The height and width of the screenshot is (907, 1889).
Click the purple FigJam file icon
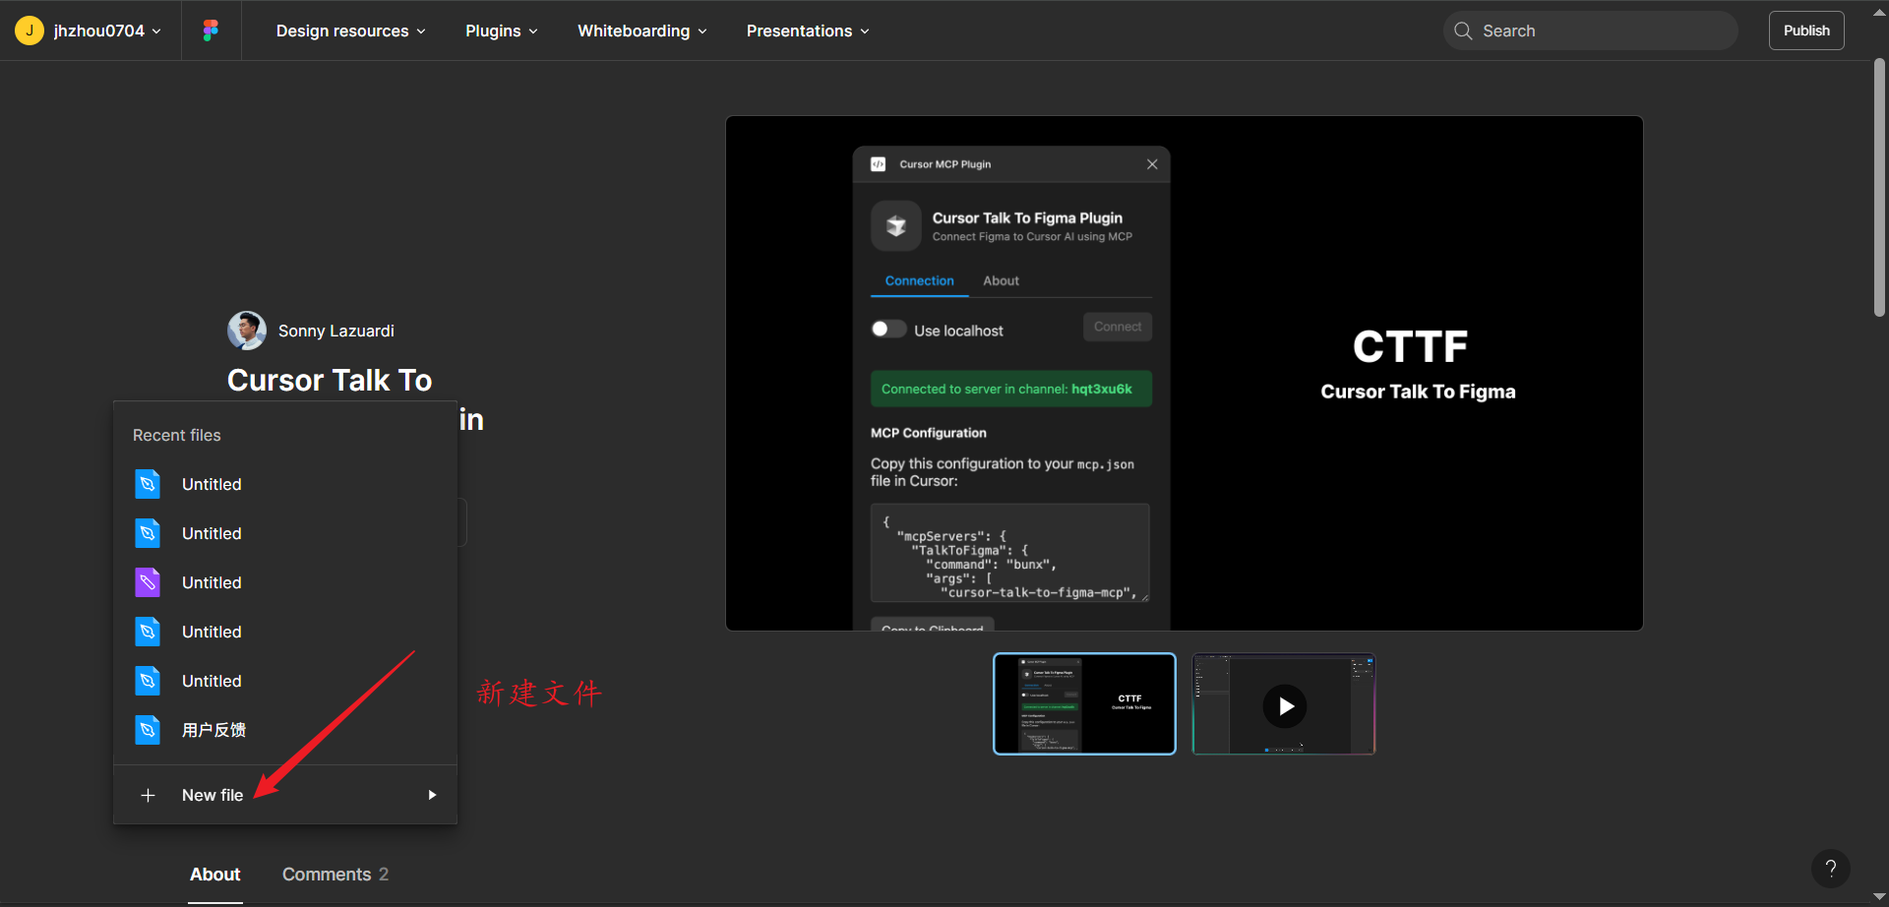(x=148, y=582)
